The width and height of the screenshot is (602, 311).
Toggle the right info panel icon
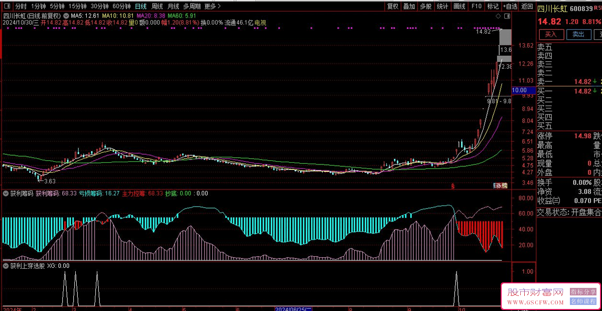pyautogui.click(x=507, y=16)
